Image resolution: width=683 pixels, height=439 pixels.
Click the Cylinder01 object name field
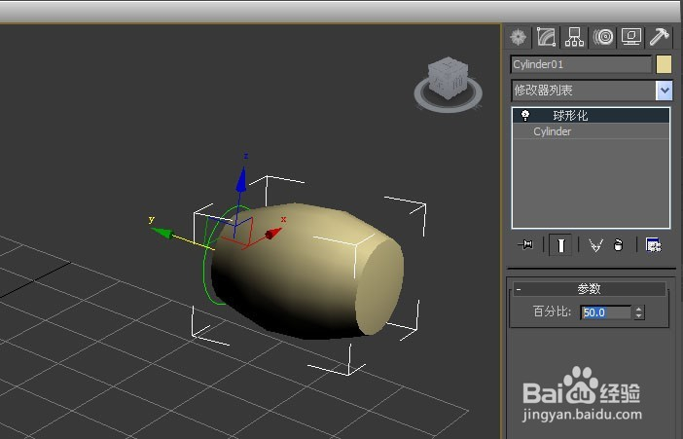click(x=581, y=64)
